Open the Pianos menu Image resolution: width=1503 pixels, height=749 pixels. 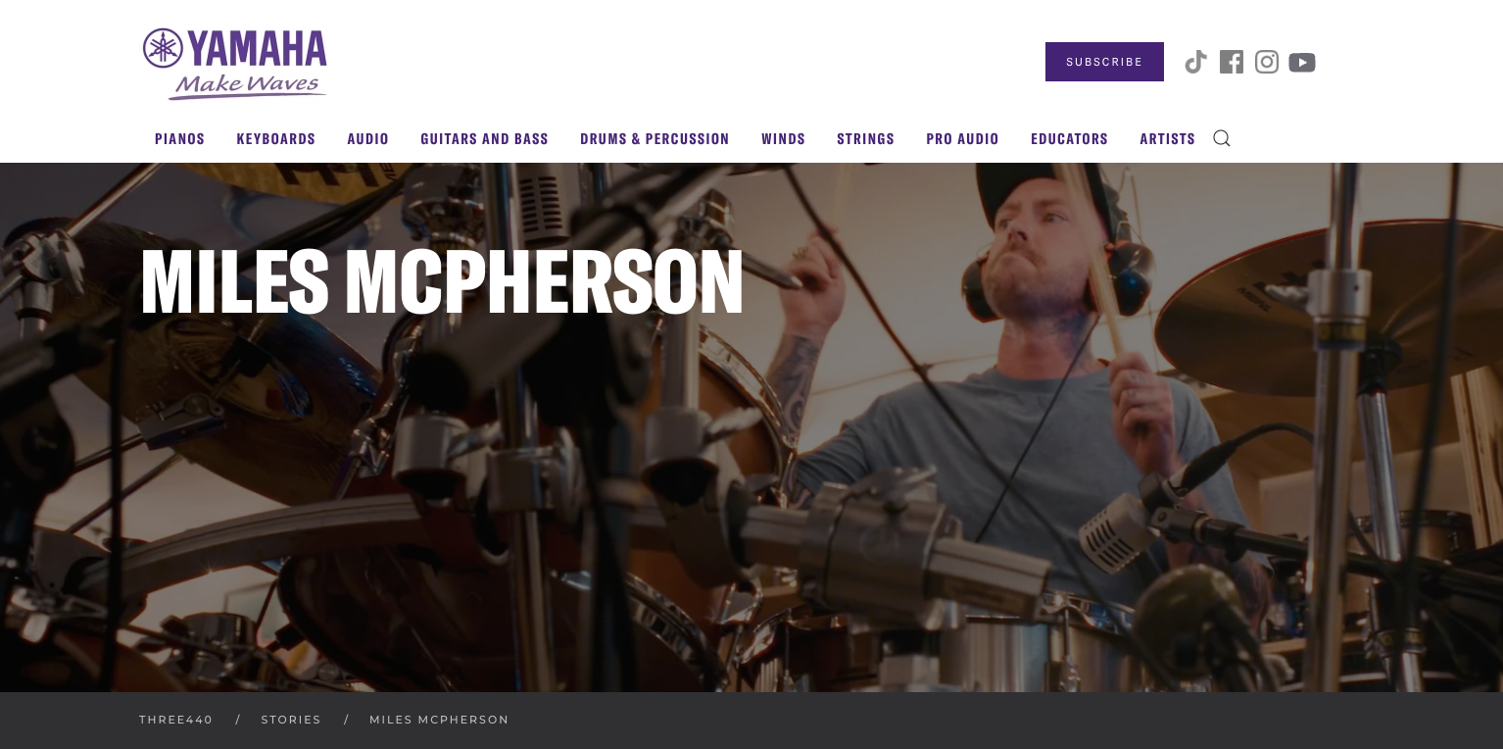pos(180,139)
